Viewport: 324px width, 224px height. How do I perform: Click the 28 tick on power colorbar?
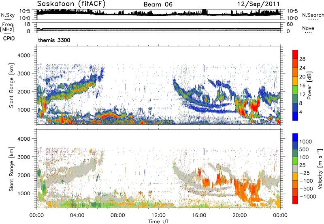[302, 59]
